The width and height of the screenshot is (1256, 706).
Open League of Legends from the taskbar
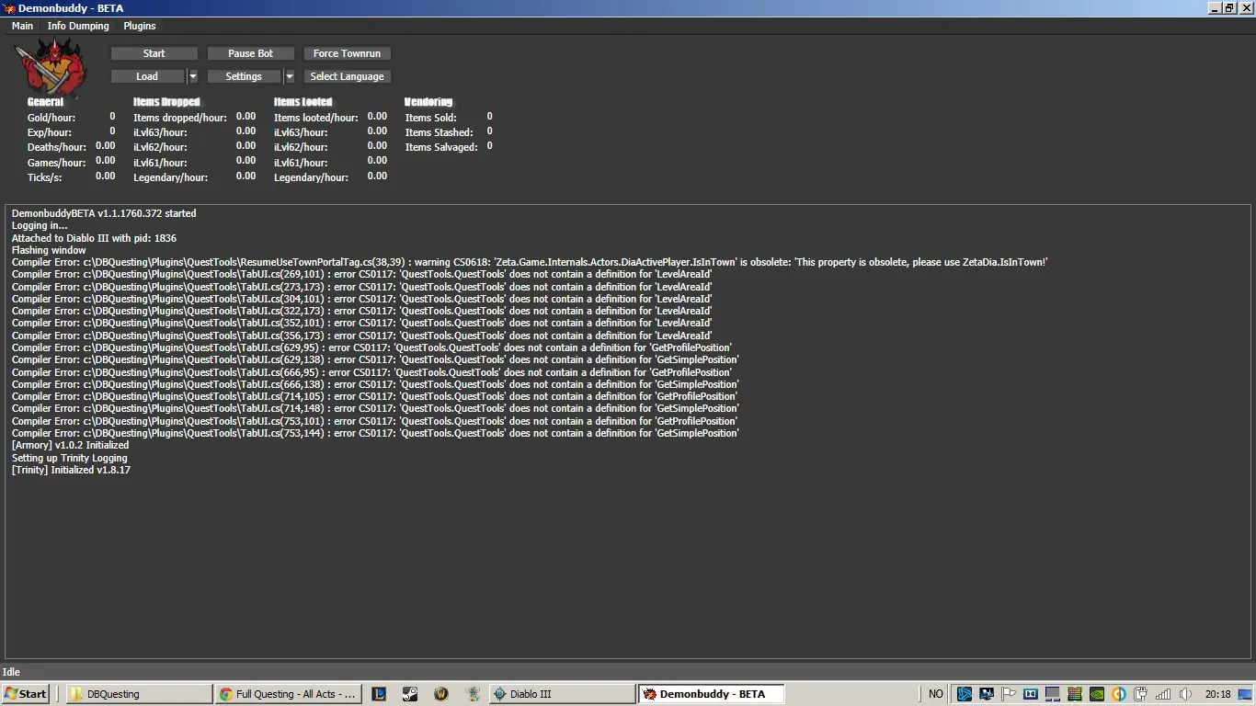[x=379, y=694]
